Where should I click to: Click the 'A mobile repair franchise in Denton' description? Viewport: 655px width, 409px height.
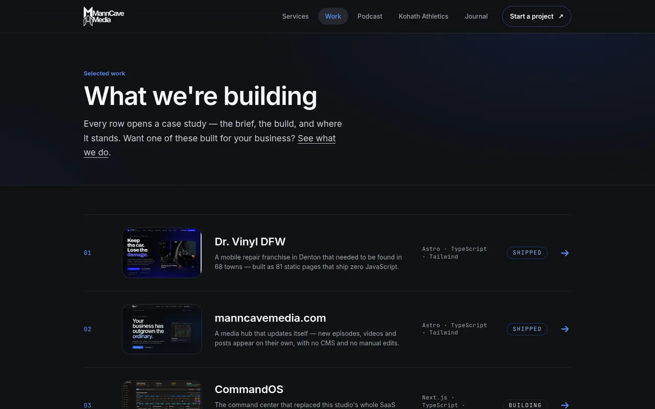[x=308, y=262]
